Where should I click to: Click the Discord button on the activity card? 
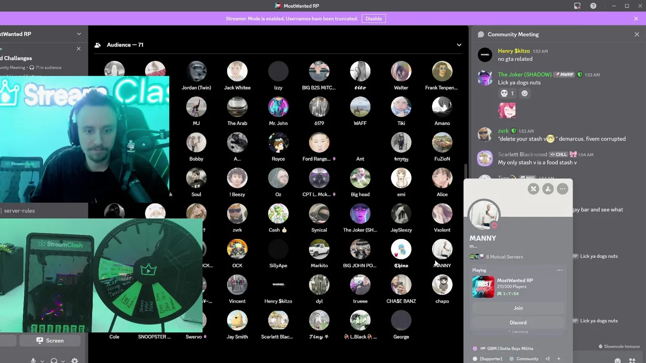[x=518, y=323]
